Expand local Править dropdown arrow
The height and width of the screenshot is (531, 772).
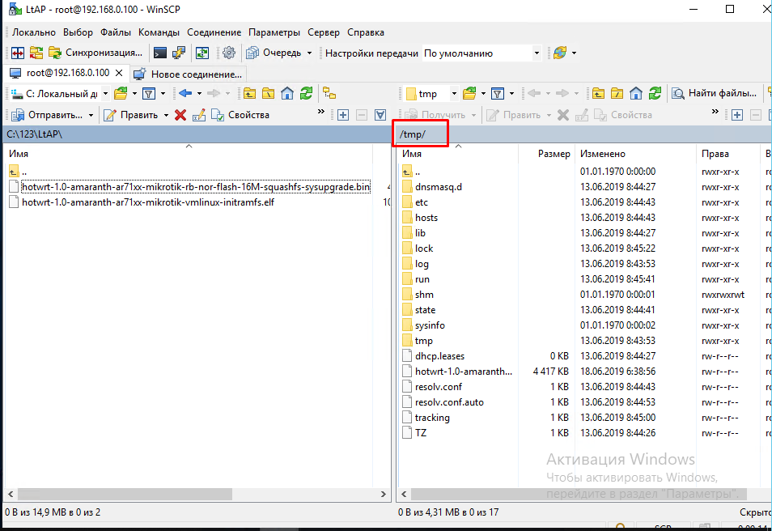[166, 115]
